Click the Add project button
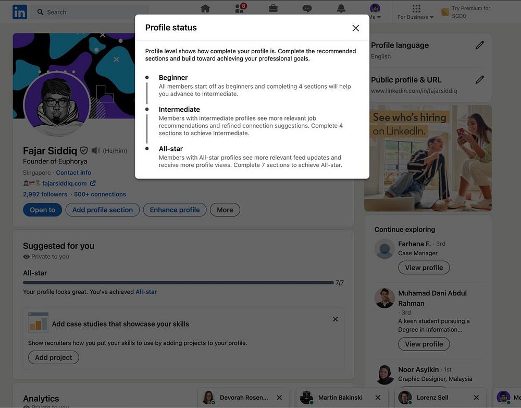Viewport: 521px width, 408px height. pos(54,357)
